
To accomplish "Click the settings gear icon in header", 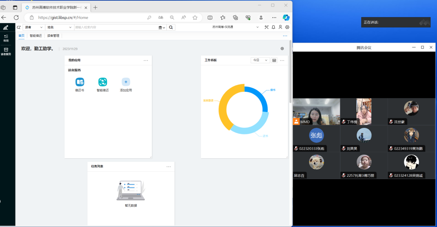I will tap(287, 27).
